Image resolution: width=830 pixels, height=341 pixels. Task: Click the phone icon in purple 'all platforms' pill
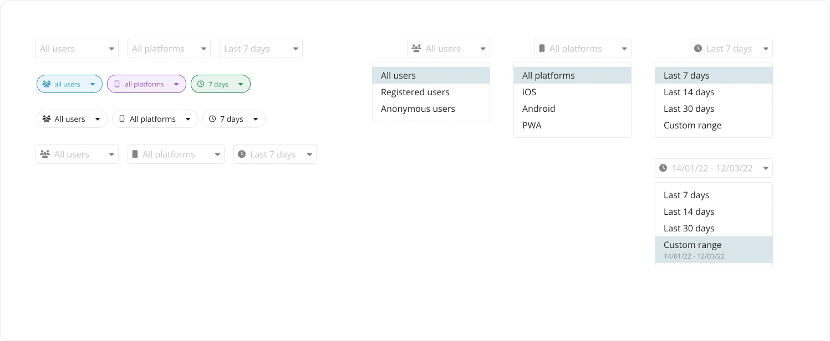116,85
